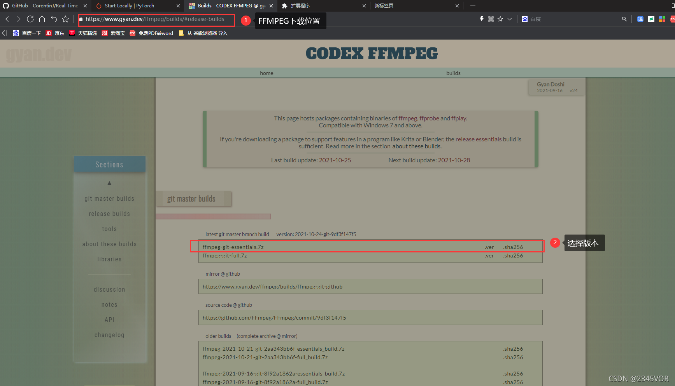The height and width of the screenshot is (386, 675).
Task: Open discussion link in sidebar
Action: pyautogui.click(x=109, y=290)
